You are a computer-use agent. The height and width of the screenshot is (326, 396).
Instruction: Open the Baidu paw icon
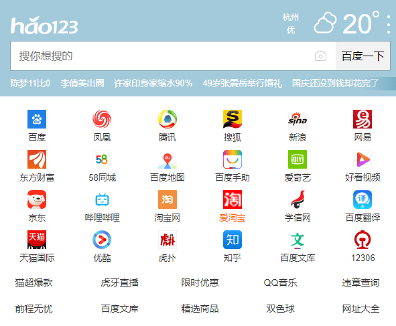pyautogui.click(x=37, y=119)
